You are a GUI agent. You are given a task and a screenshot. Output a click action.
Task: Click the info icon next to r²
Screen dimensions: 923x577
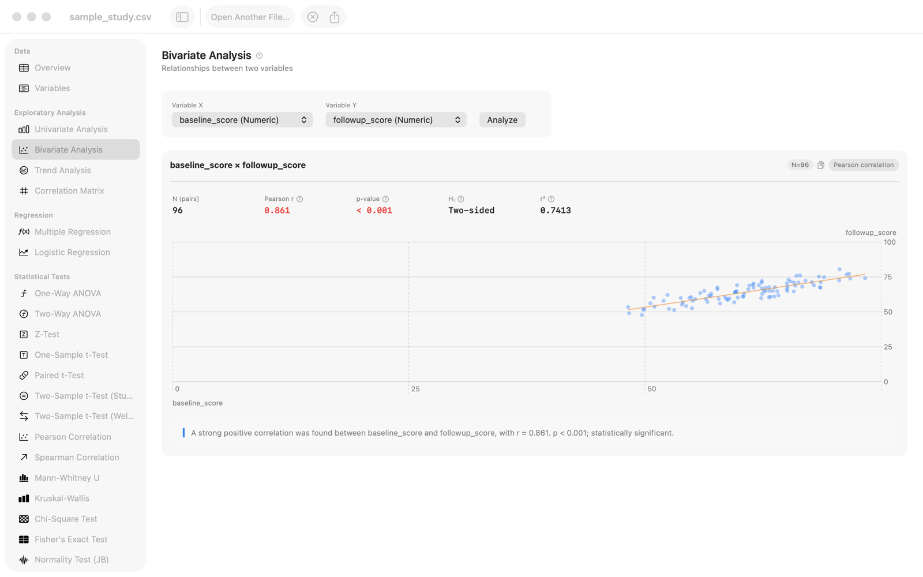pyautogui.click(x=551, y=199)
